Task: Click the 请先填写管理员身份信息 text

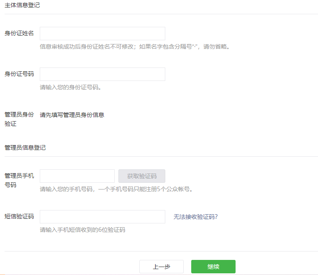Action: pyautogui.click(x=72, y=115)
